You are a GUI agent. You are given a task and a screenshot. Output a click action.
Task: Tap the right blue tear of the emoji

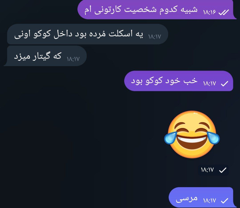point(213,138)
